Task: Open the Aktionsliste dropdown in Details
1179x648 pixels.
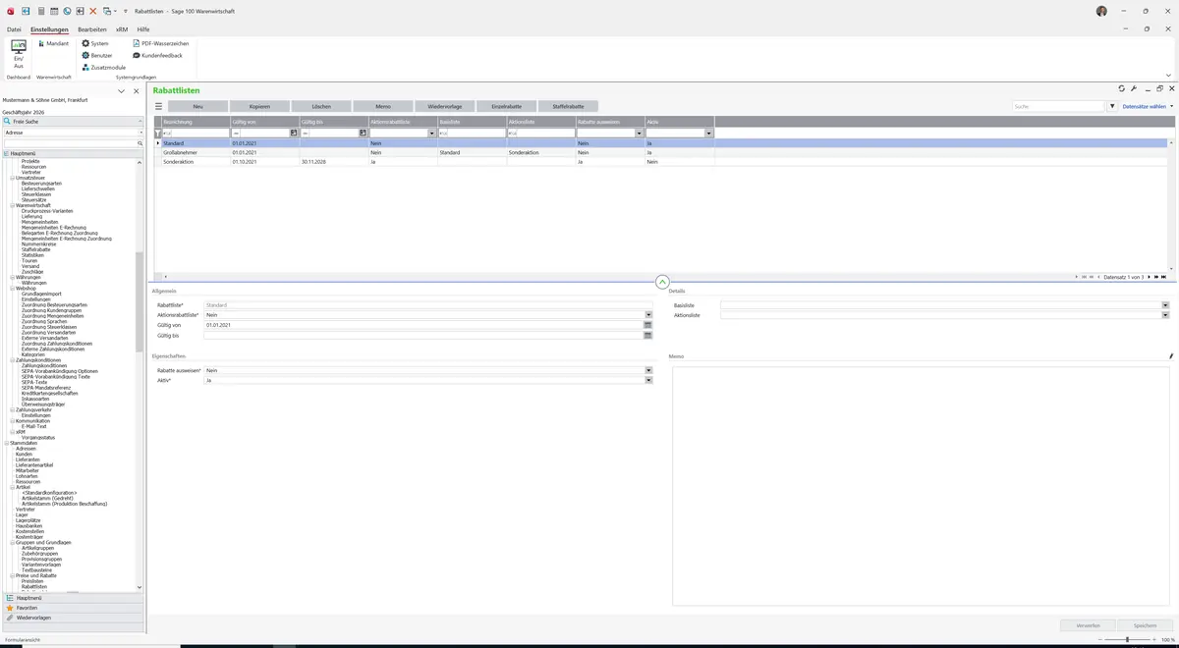Action: 1166,315
